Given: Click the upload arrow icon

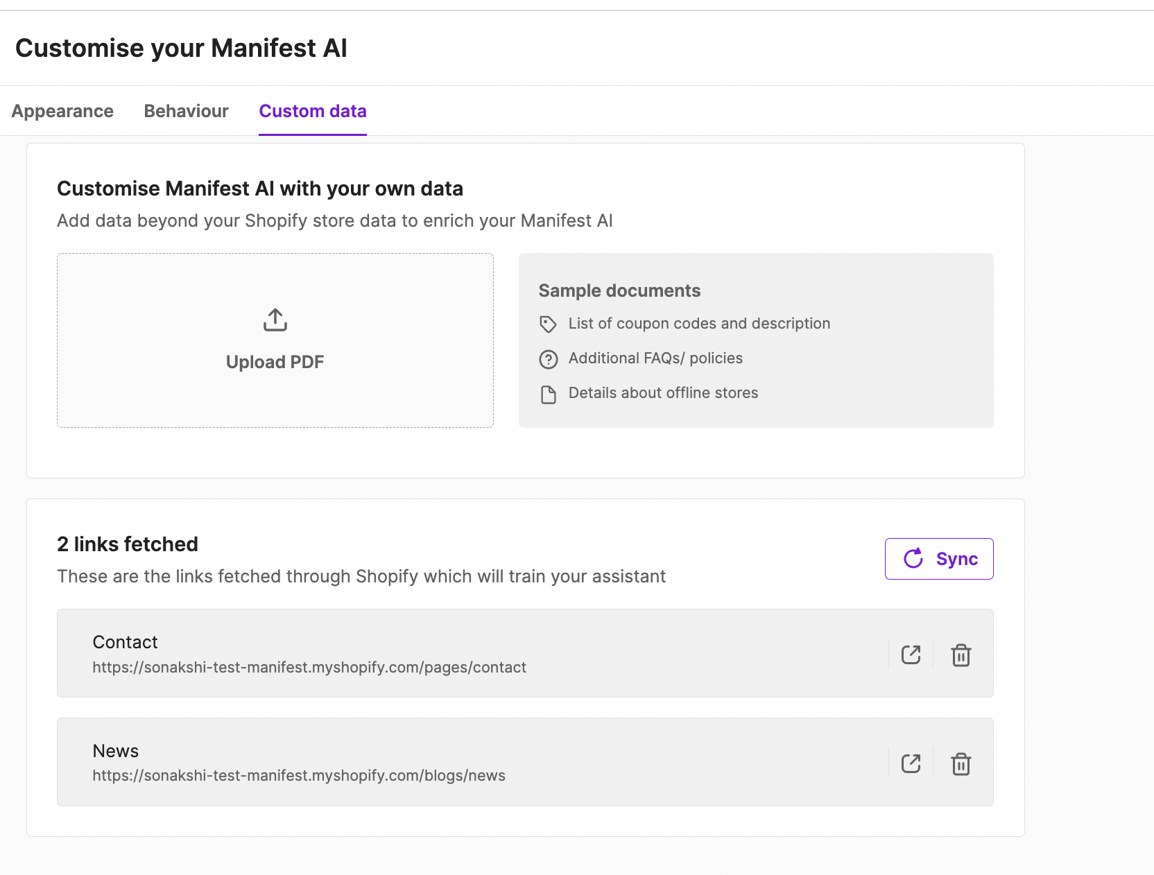Looking at the screenshot, I should [x=275, y=320].
